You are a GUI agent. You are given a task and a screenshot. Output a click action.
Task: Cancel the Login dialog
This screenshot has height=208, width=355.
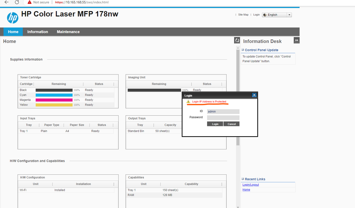tap(231, 124)
